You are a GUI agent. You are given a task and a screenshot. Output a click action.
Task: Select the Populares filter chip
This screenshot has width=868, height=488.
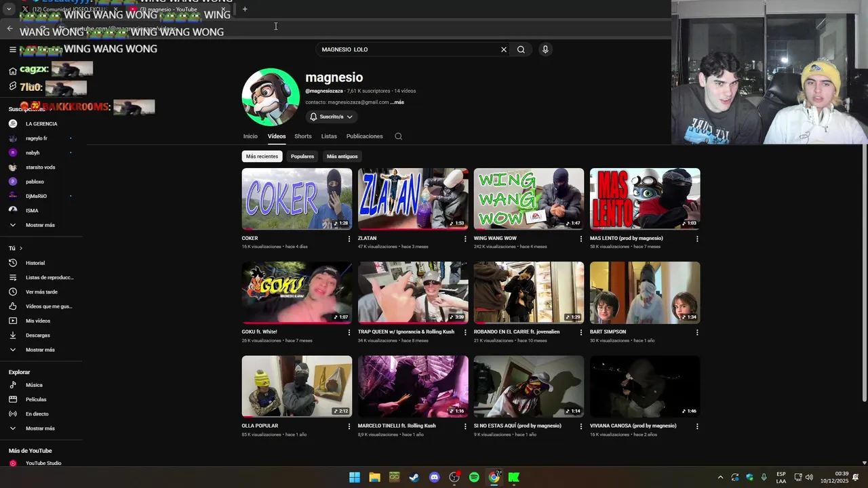point(302,157)
